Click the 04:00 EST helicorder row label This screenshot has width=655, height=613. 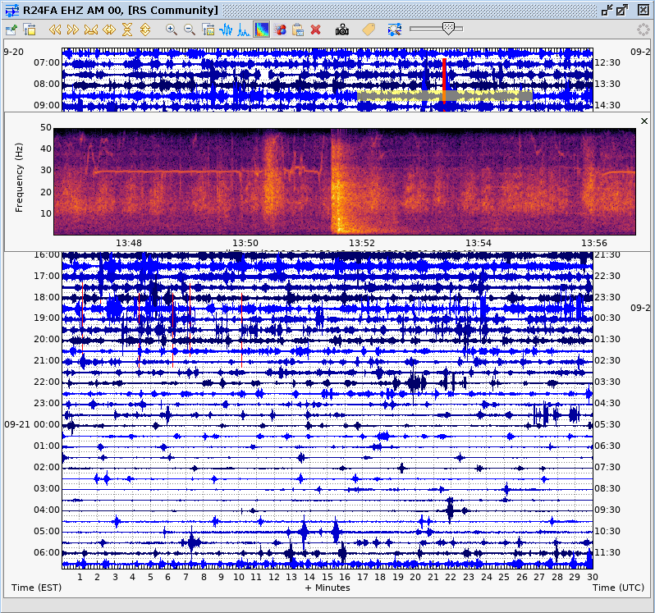tap(47, 510)
